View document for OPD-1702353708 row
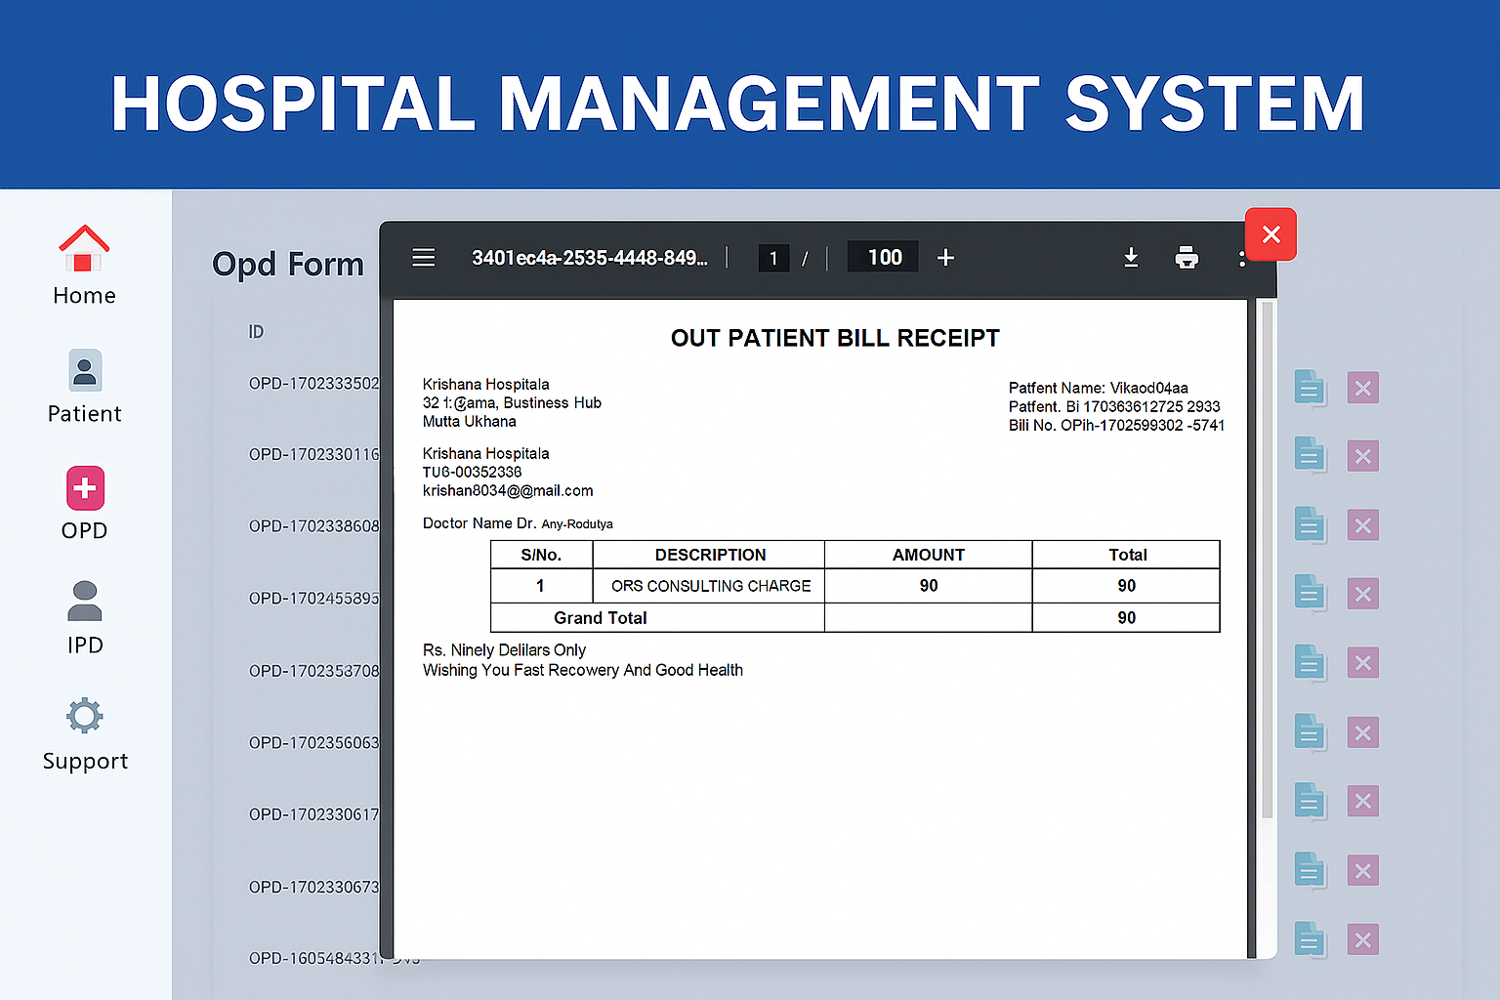The image size is (1500, 1000). pyautogui.click(x=1310, y=663)
